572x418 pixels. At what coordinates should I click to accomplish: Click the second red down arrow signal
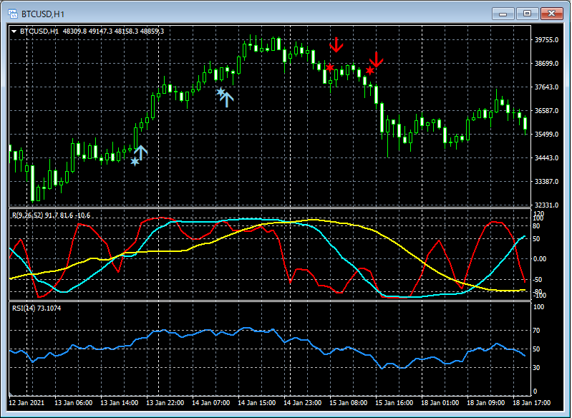(376, 59)
